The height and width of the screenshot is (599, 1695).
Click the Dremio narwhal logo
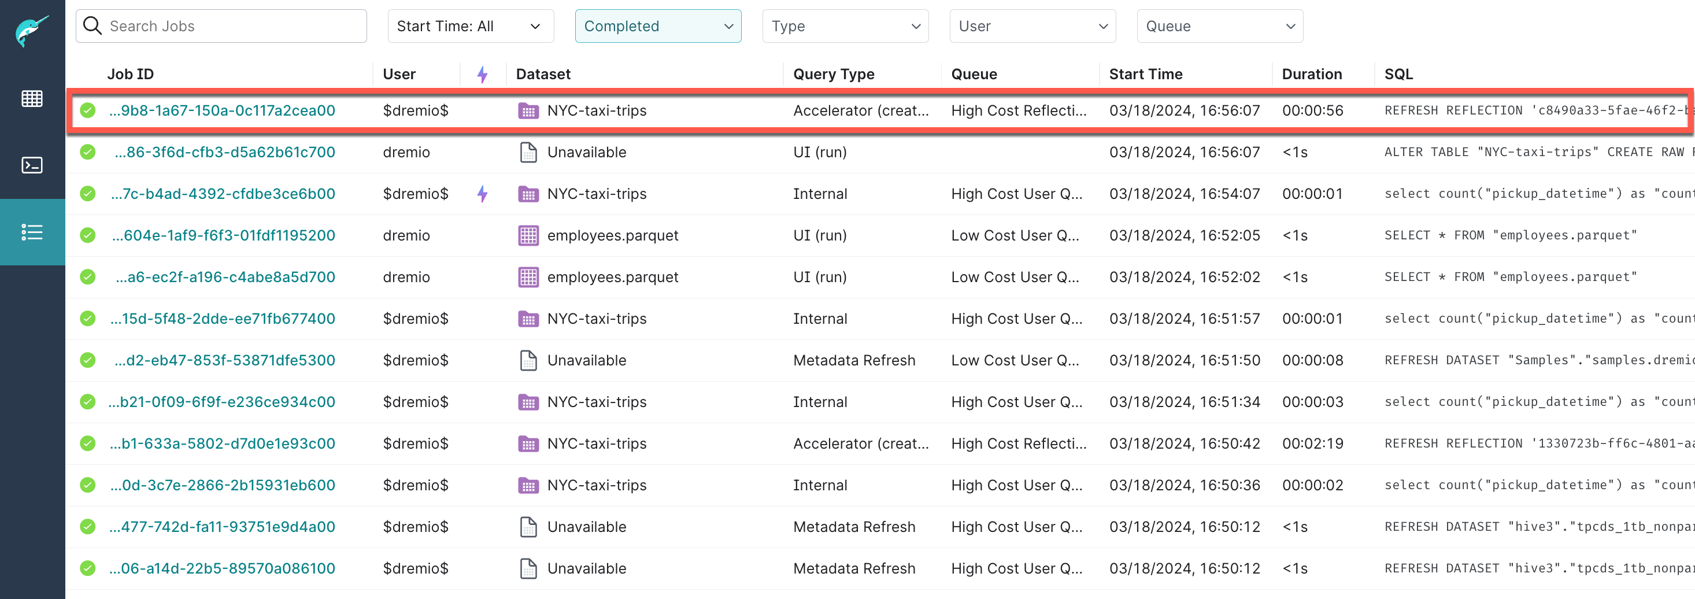[x=32, y=28]
